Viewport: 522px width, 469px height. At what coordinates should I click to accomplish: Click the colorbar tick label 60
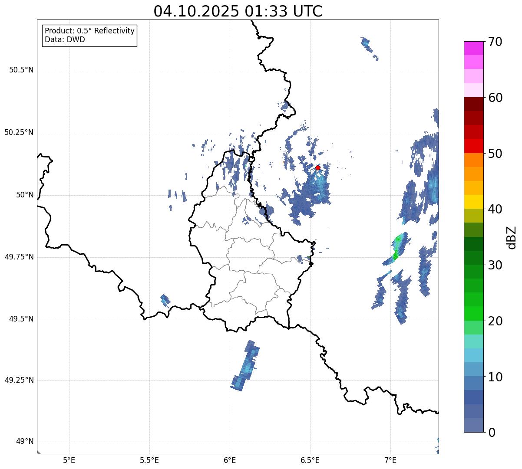pos(495,98)
